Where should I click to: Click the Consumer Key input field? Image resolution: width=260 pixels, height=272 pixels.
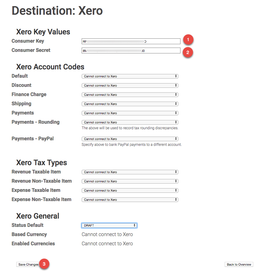131,41
